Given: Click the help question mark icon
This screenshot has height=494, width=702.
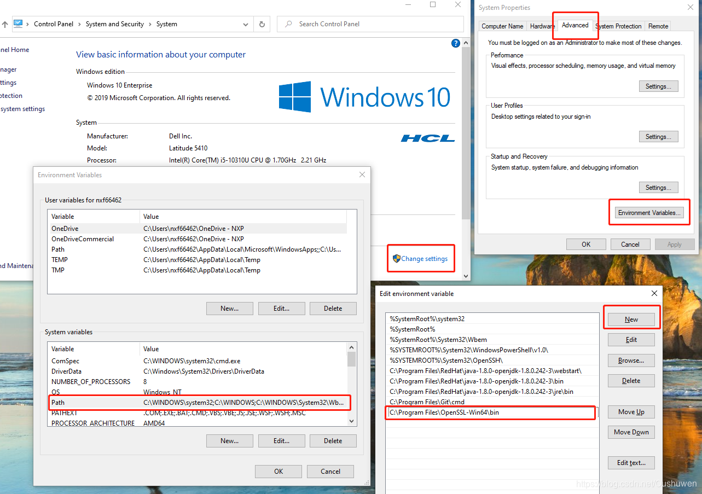Looking at the screenshot, I should tap(456, 43).
